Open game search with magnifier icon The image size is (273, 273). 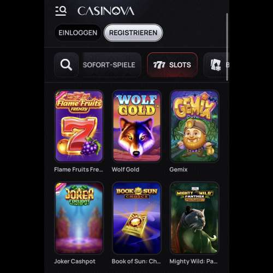click(x=66, y=64)
